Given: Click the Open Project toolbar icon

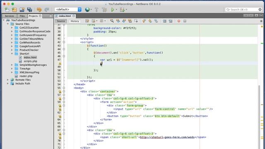Looking at the screenshot, I should 22,10.
